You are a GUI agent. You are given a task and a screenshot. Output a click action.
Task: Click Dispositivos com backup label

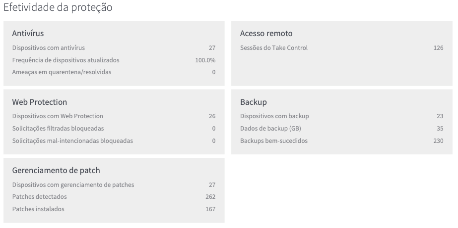click(274, 116)
